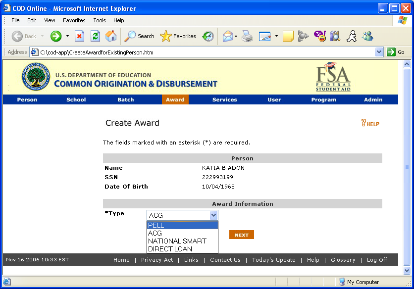
Task: Click the green Go arrow button
Action: point(391,52)
